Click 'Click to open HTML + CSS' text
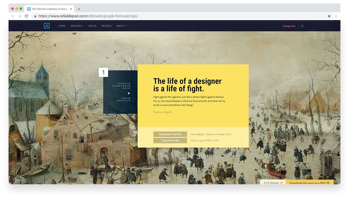349x200 pixels. [x=204, y=140]
